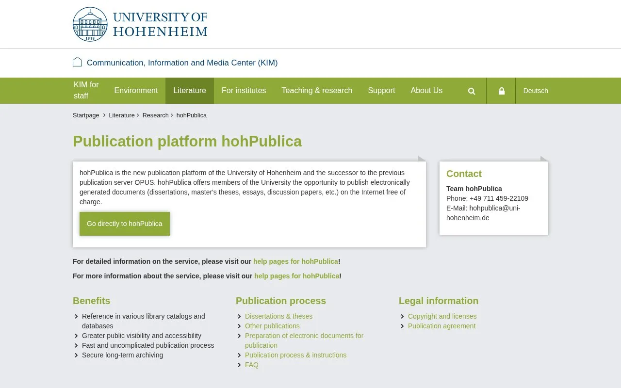Click chevron before Dissertations & theses
The image size is (621, 388).
240,317
